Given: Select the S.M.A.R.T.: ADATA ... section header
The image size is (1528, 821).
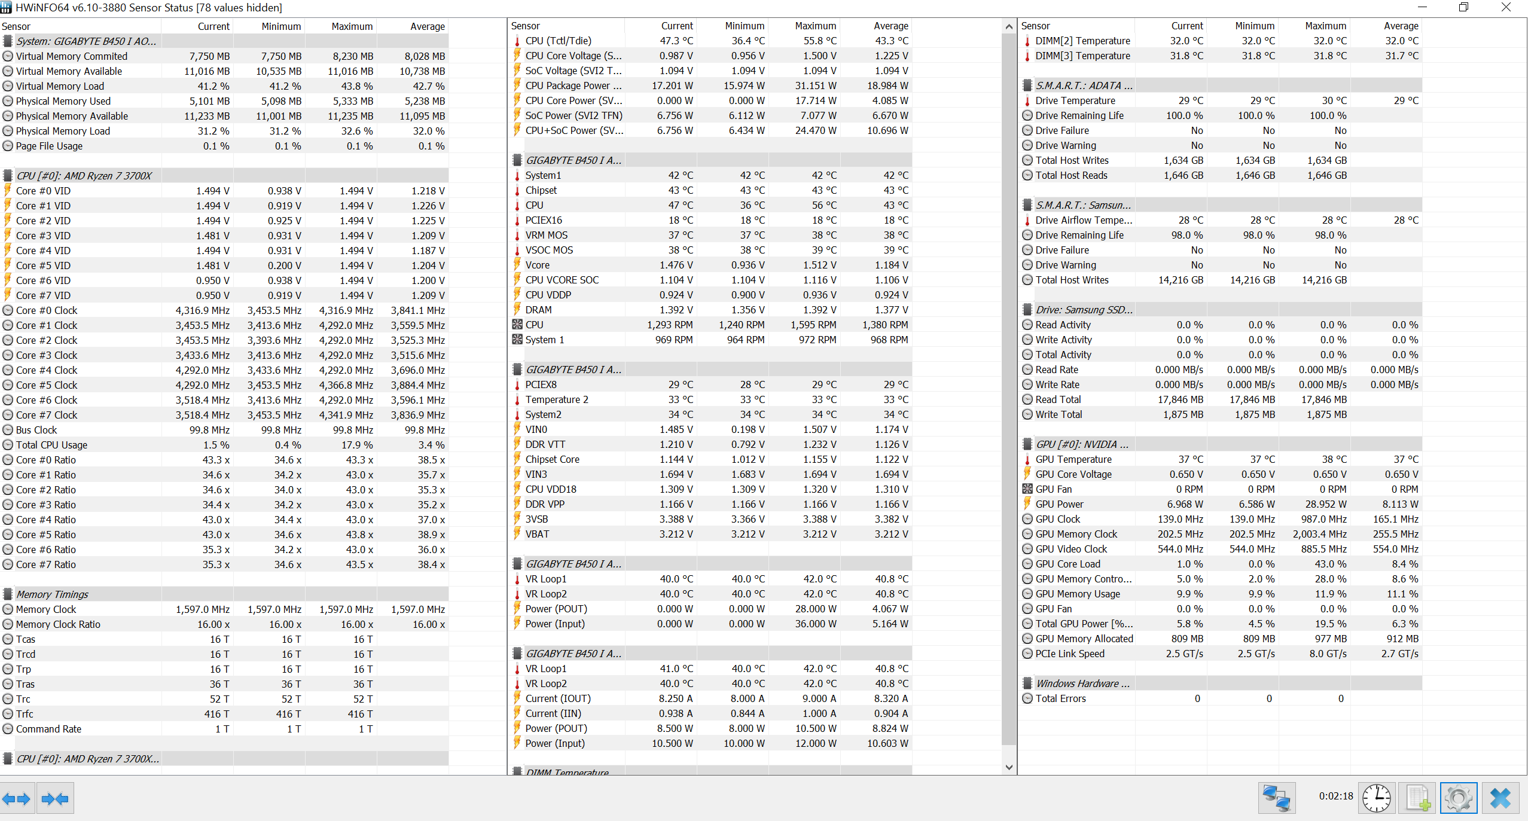Looking at the screenshot, I should (1221, 86).
